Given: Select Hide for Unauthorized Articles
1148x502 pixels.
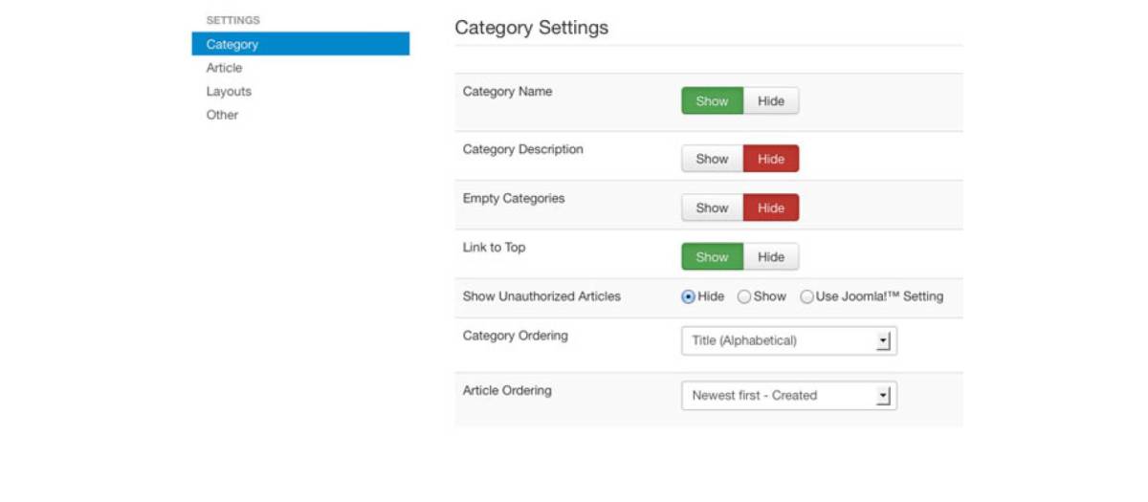Looking at the screenshot, I should 688,296.
